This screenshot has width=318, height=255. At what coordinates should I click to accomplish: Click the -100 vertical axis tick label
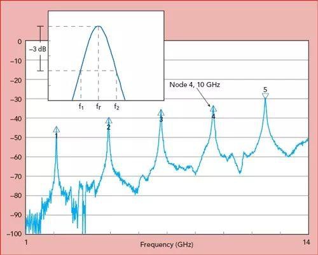tap(14, 234)
